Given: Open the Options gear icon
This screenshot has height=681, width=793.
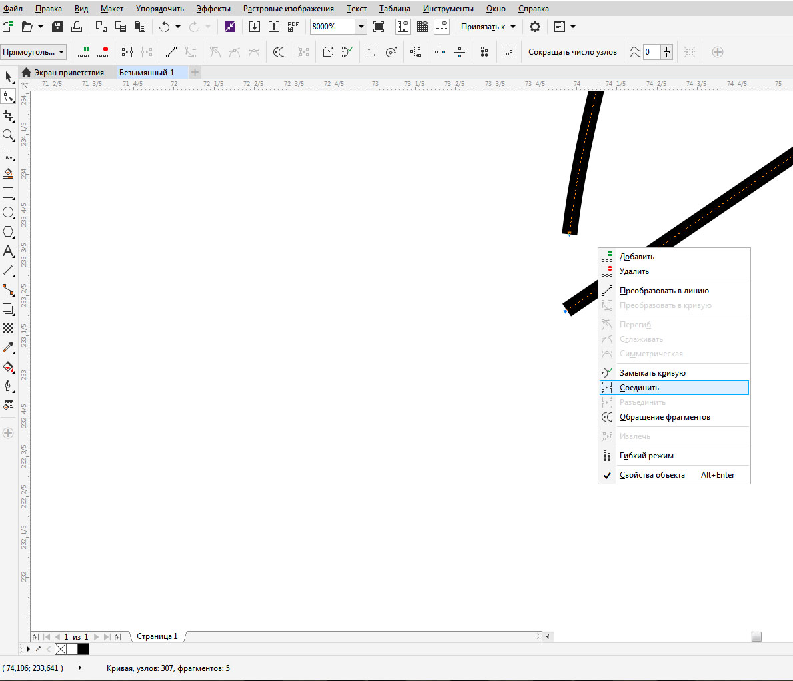Looking at the screenshot, I should 534,27.
